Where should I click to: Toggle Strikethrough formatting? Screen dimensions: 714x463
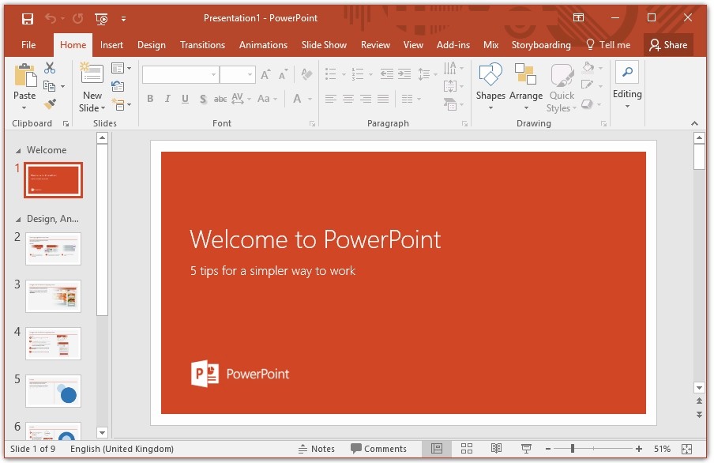tap(220, 99)
